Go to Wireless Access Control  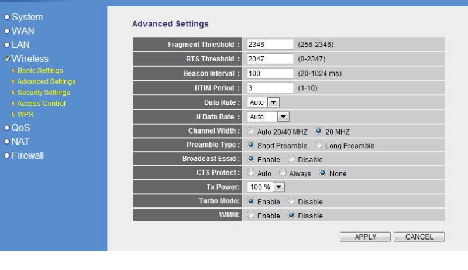(41, 104)
